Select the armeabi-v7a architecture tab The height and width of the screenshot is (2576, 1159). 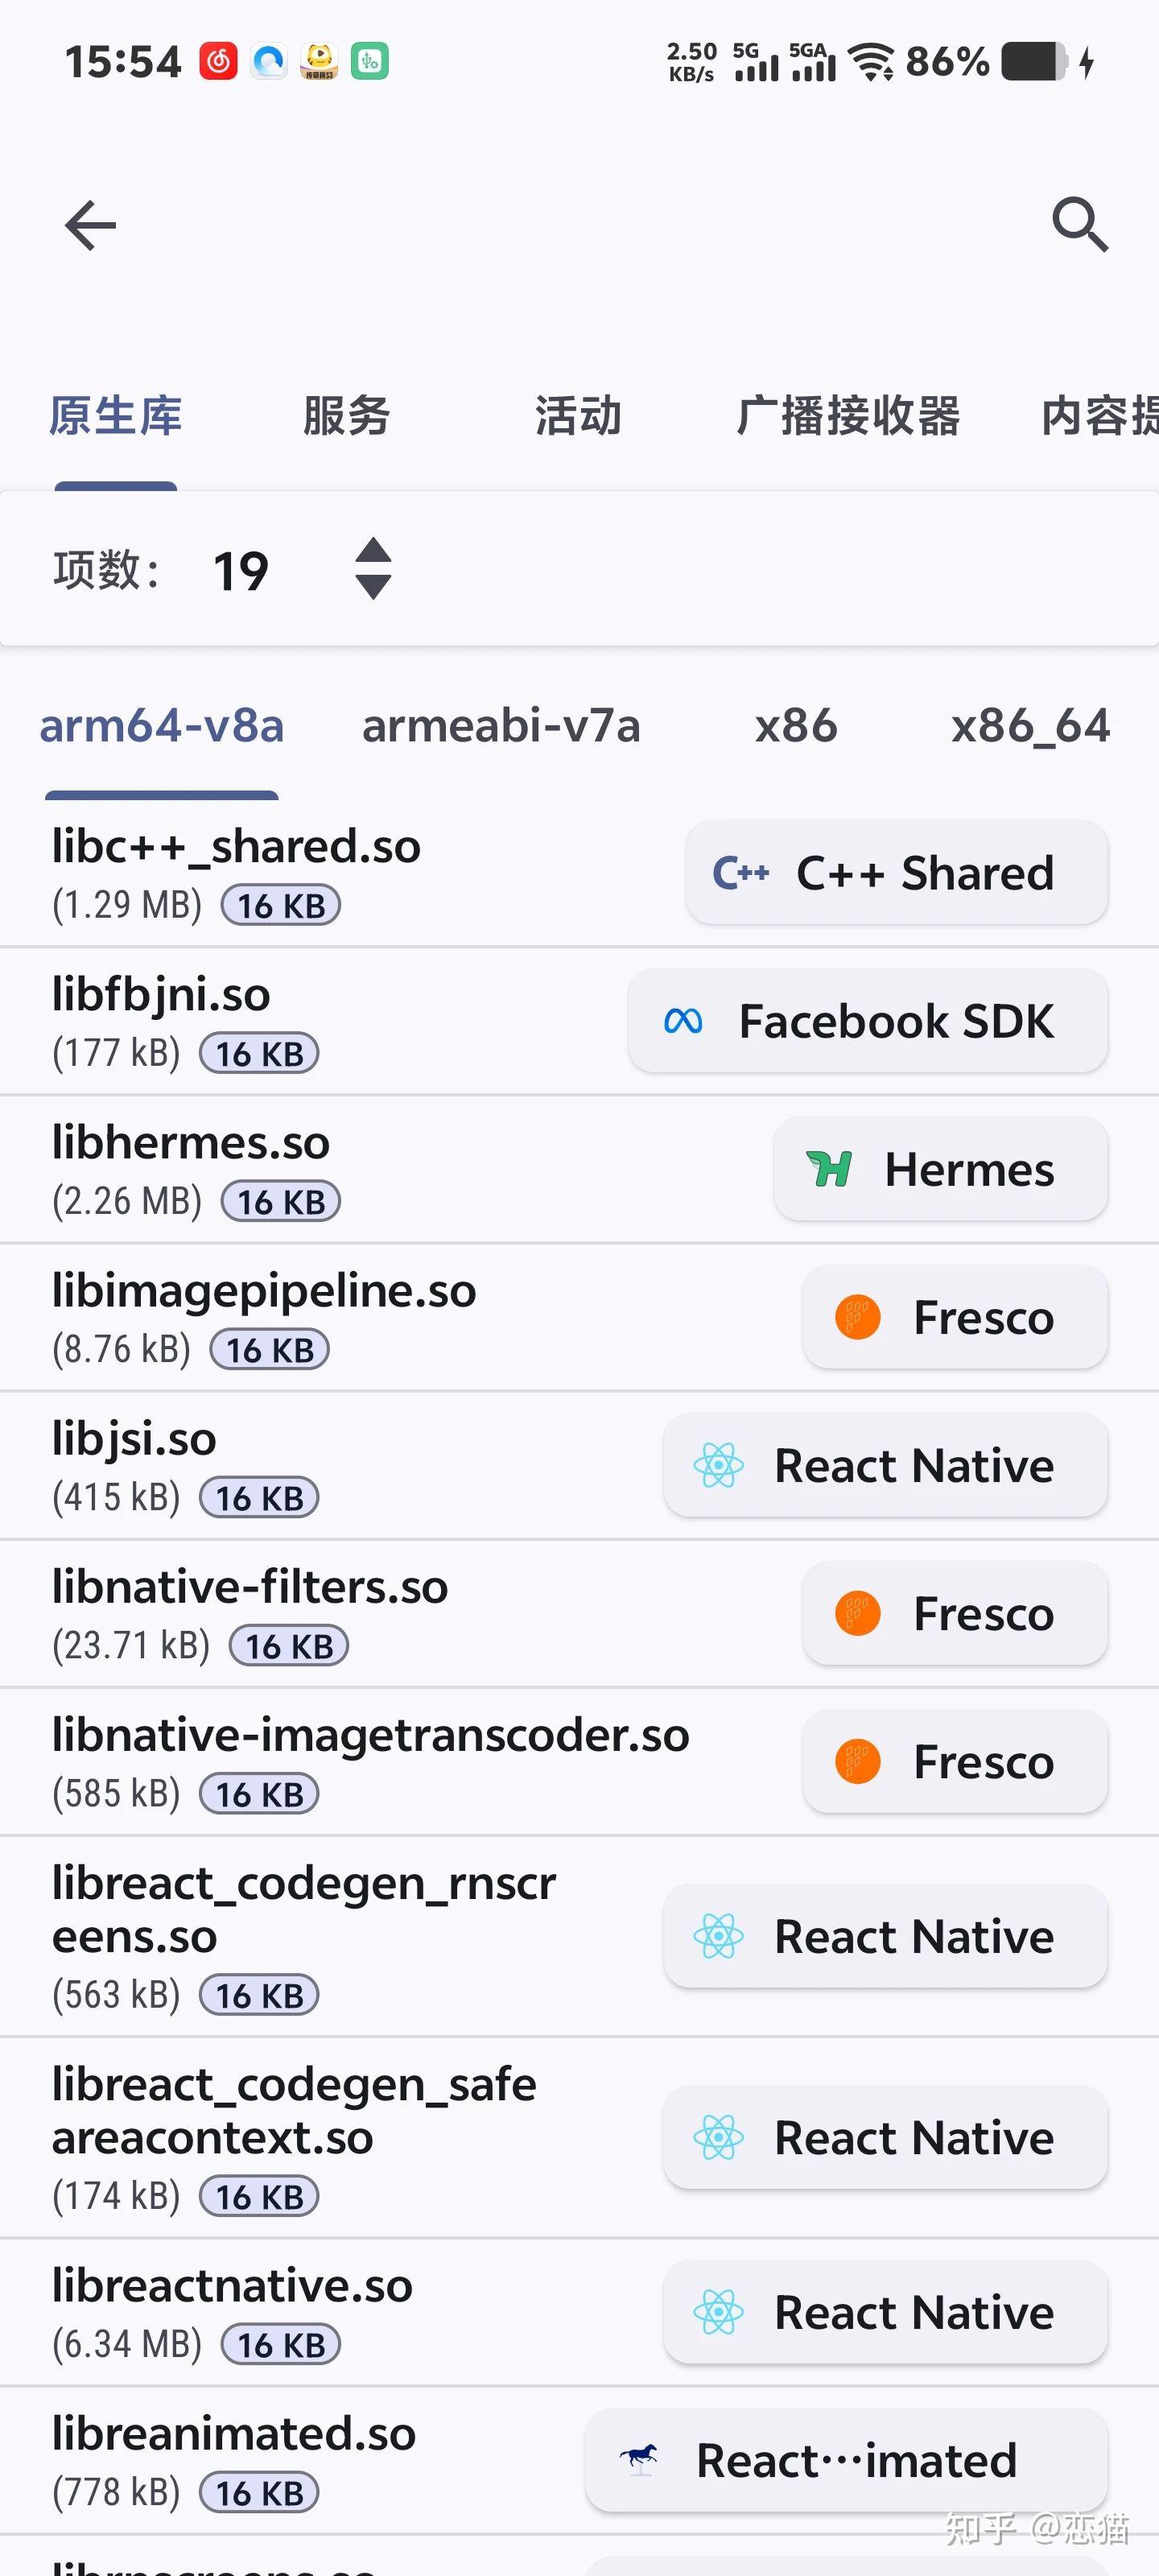[x=500, y=726]
